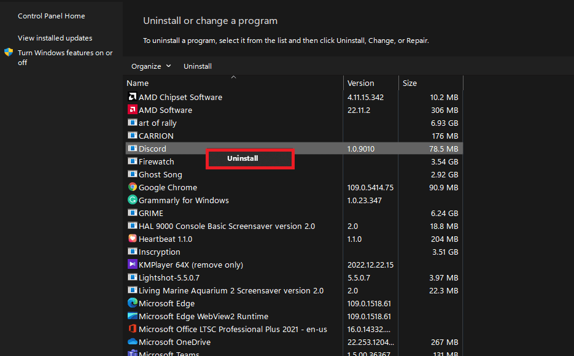The width and height of the screenshot is (574, 356).
Task: Select Grammarly for Windows entry
Action: (184, 201)
